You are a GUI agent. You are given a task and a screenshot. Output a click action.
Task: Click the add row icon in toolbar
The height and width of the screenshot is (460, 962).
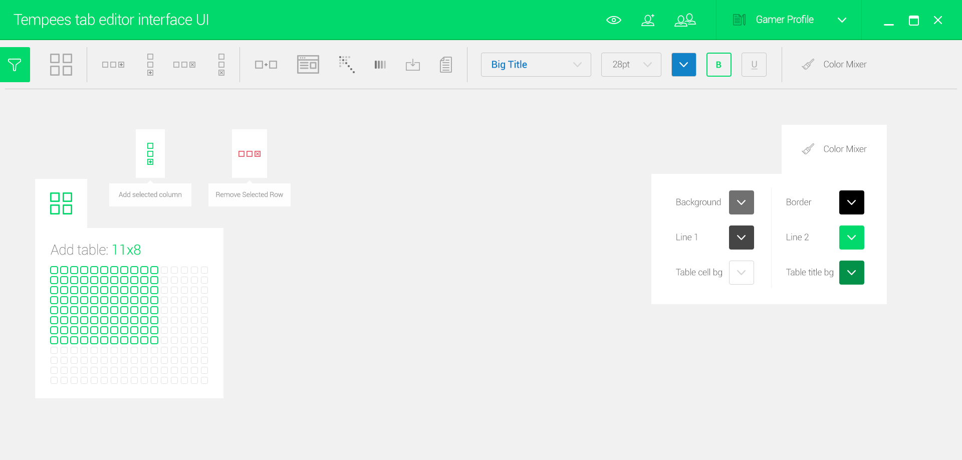113,65
